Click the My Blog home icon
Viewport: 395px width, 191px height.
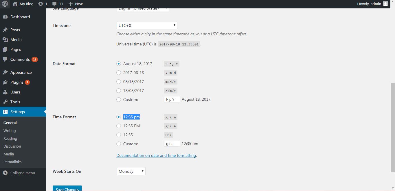coord(15,4)
